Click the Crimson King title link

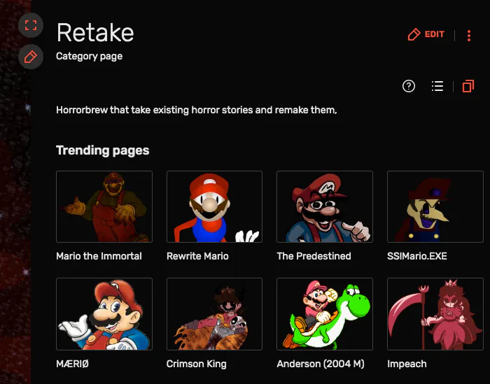196,364
